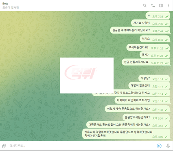Click the last message sent at 4:00
The image size is (173, 151).
tap(126, 134)
